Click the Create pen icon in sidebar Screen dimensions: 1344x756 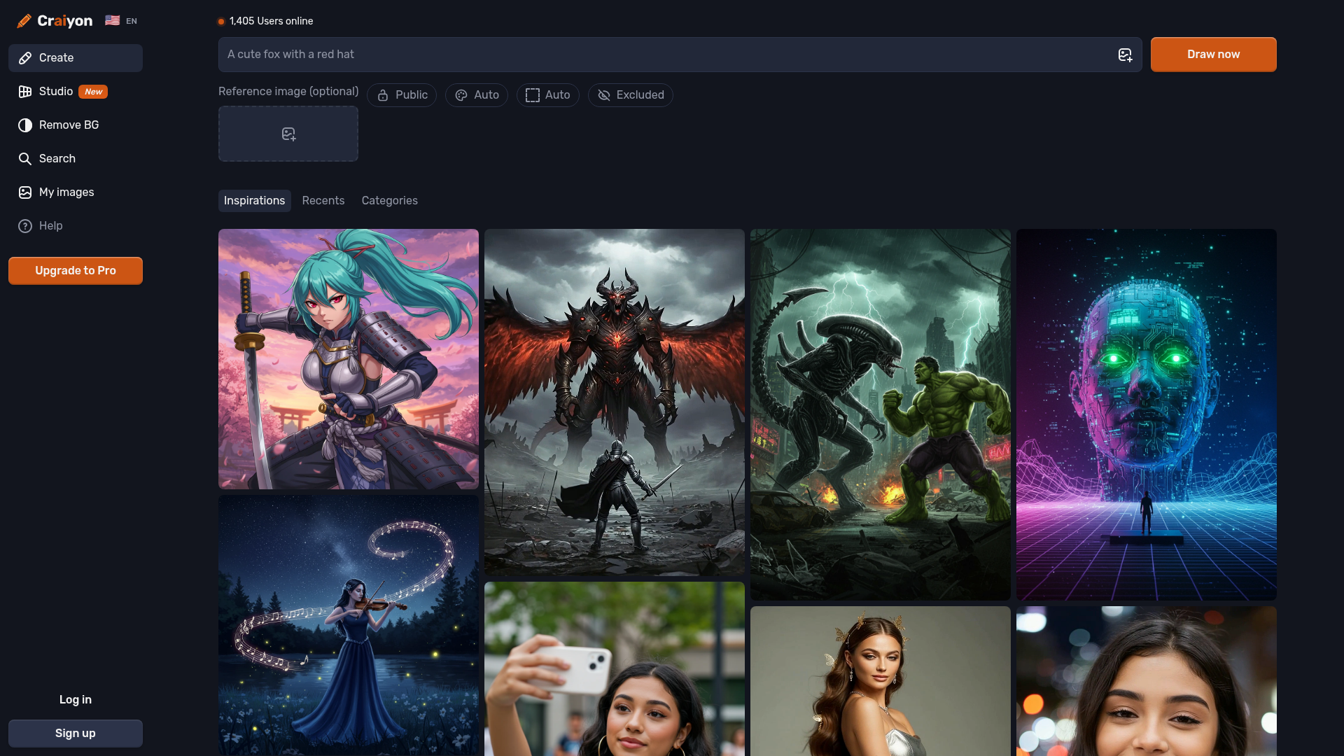click(x=25, y=58)
